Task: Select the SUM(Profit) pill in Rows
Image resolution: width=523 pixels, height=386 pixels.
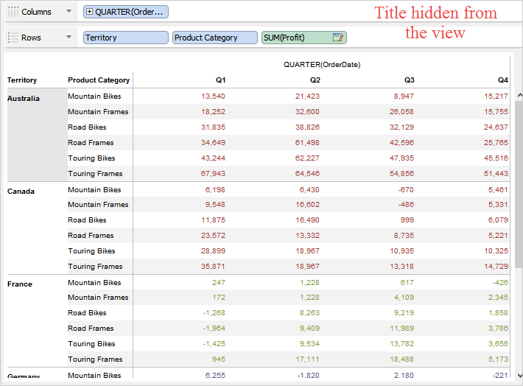Action: 304,38
